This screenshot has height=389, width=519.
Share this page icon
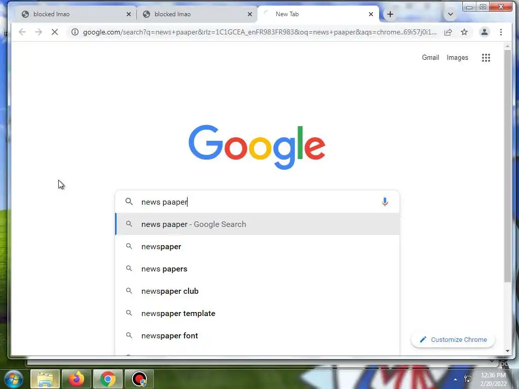[448, 32]
